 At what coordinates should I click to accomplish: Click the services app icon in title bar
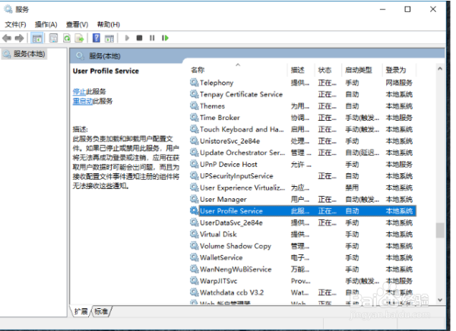point(8,9)
